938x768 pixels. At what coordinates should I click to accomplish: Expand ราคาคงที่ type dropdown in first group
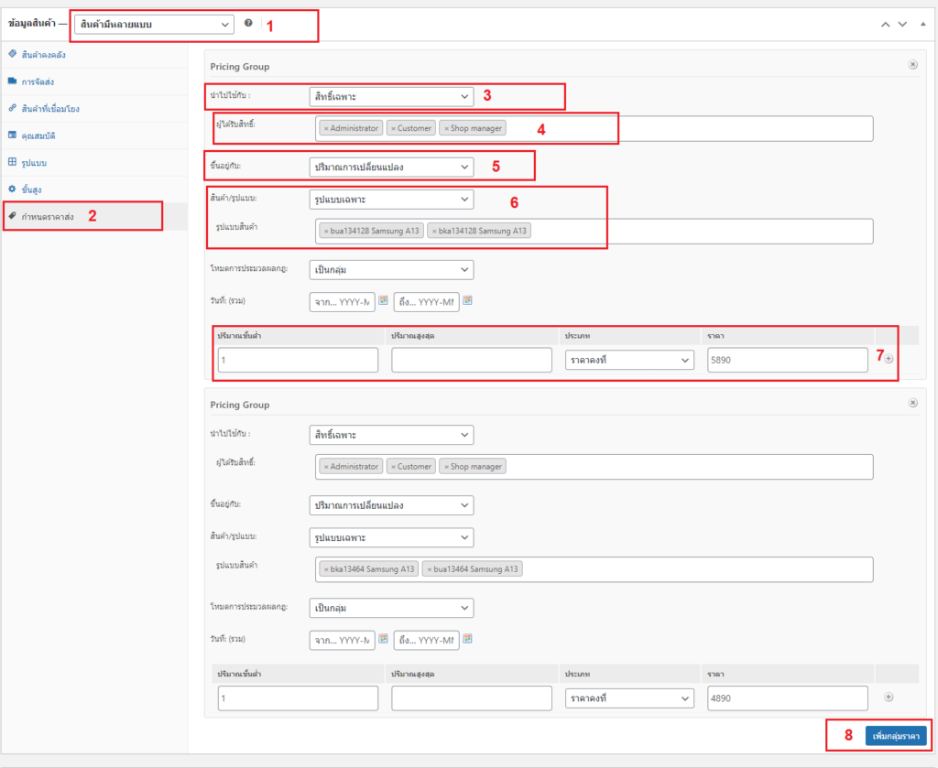[x=629, y=361]
